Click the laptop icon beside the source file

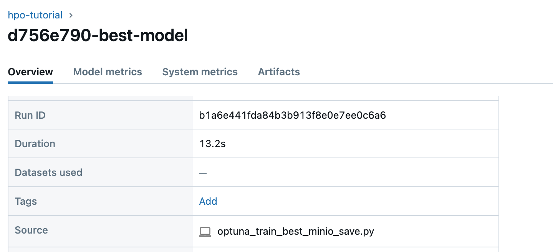(205, 232)
